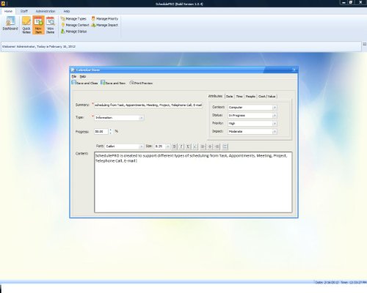
Task: Click the app icon in the title bar
Action: point(3,4)
